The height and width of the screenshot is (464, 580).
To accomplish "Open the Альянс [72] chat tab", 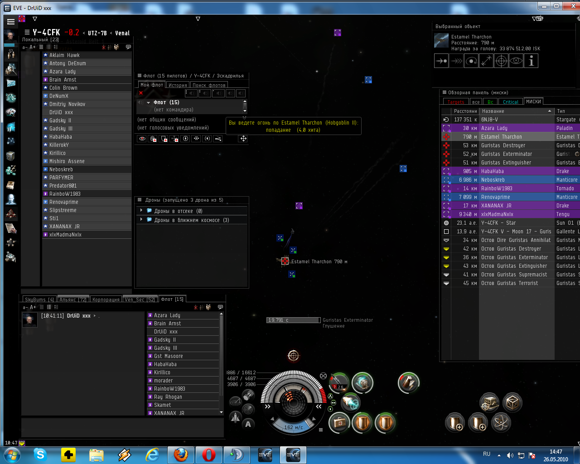I will point(73,300).
